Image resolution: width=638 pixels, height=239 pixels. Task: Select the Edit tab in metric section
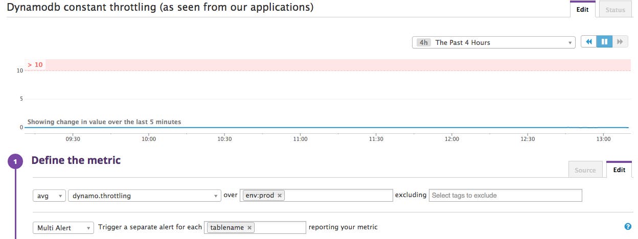point(619,170)
